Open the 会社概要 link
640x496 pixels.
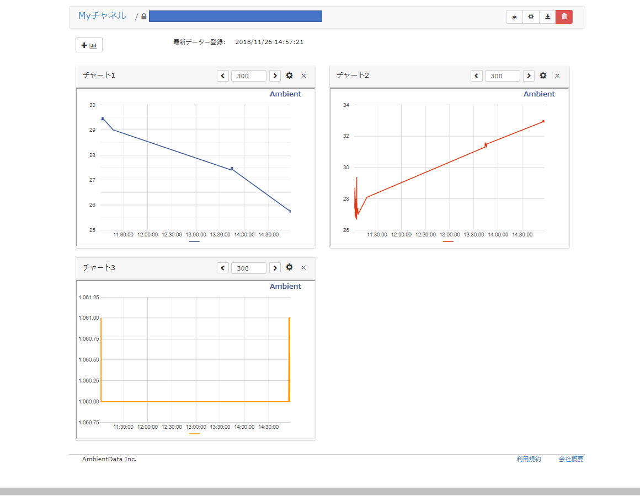pyautogui.click(x=570, y=459)
